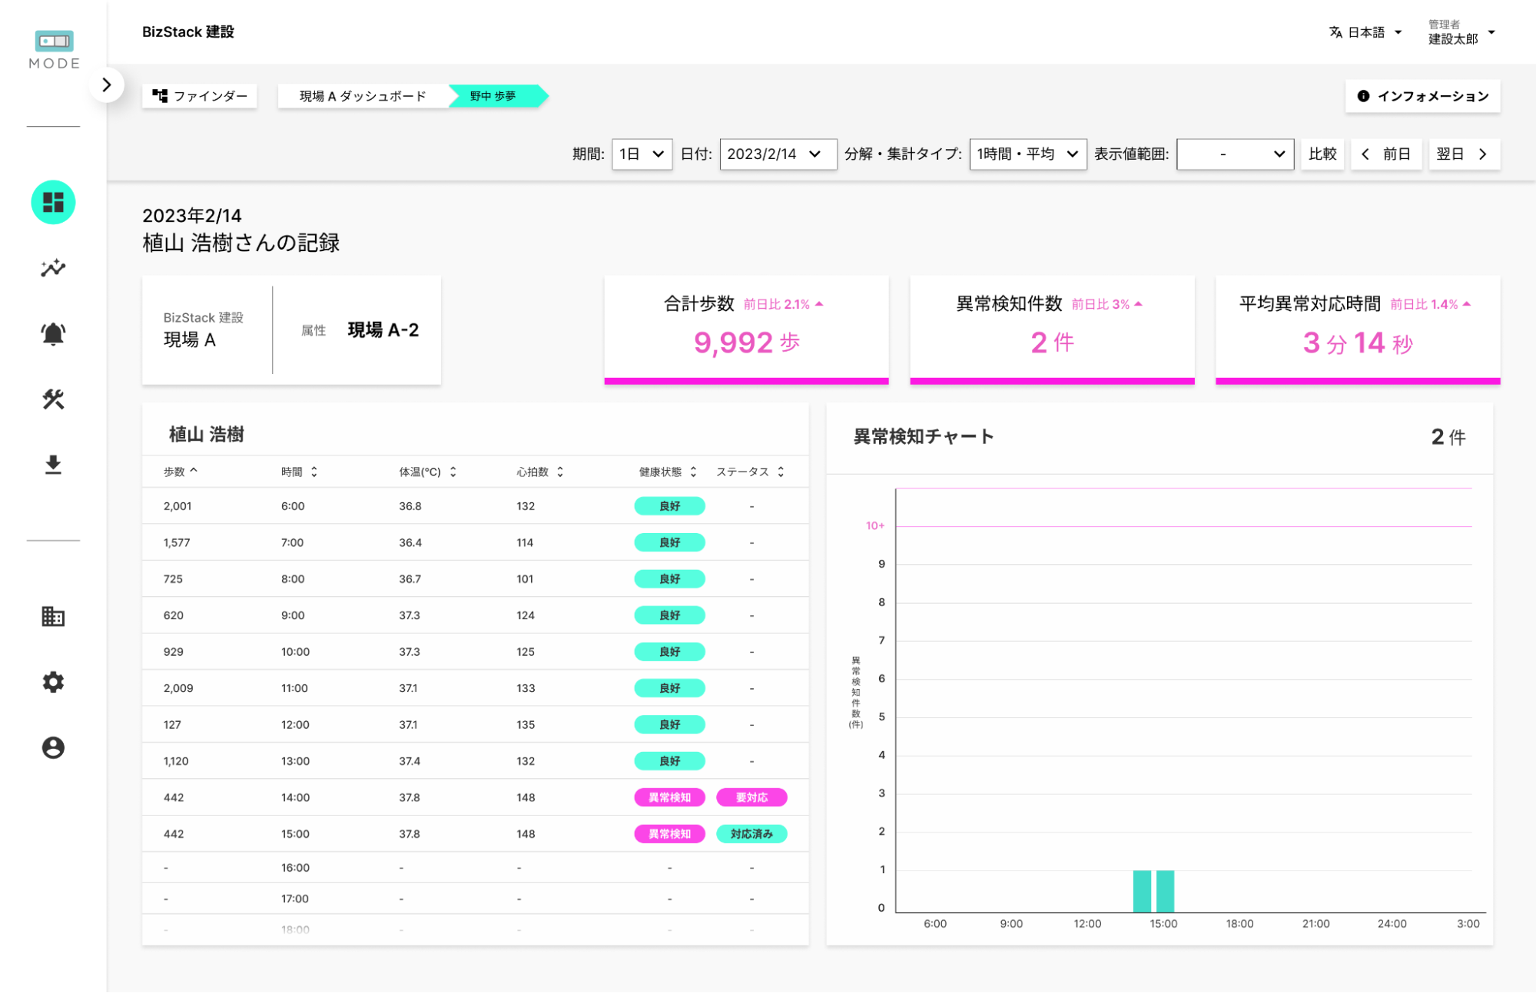Image resolution: width=1536 pixels, height=993 pixels.
Task: Click the 要対応 status badge at 14:00
Action: [x=751, y=797]
